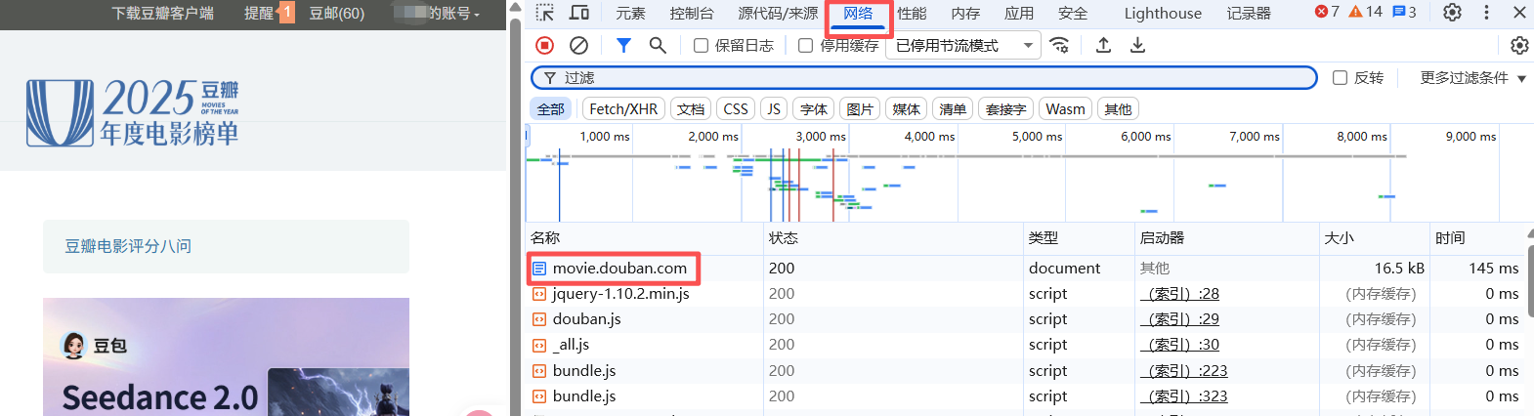Select the 全部 request type filter

click(551, 109)
